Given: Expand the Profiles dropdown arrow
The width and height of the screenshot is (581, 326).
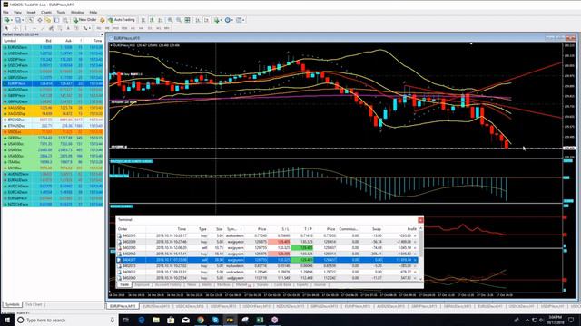Looking at the screenshot, I should (x=23, y=20).
